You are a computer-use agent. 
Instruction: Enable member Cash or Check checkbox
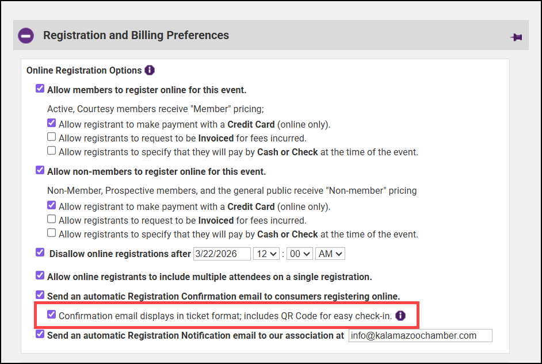(x=52, y=151)
